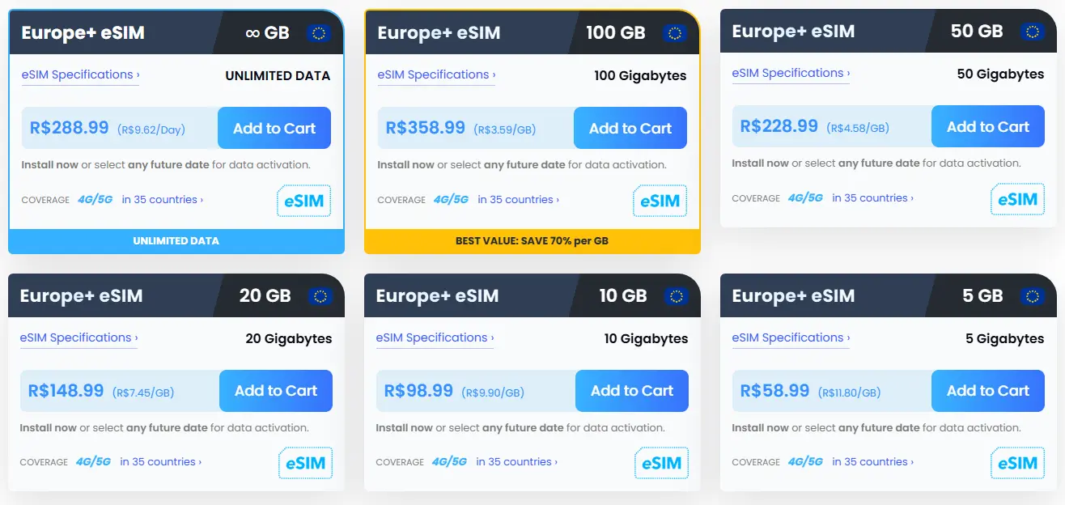Click the BEST VALUE savings banner
The height and width of the screenshot is (505, 1065).
click(532, 240)
